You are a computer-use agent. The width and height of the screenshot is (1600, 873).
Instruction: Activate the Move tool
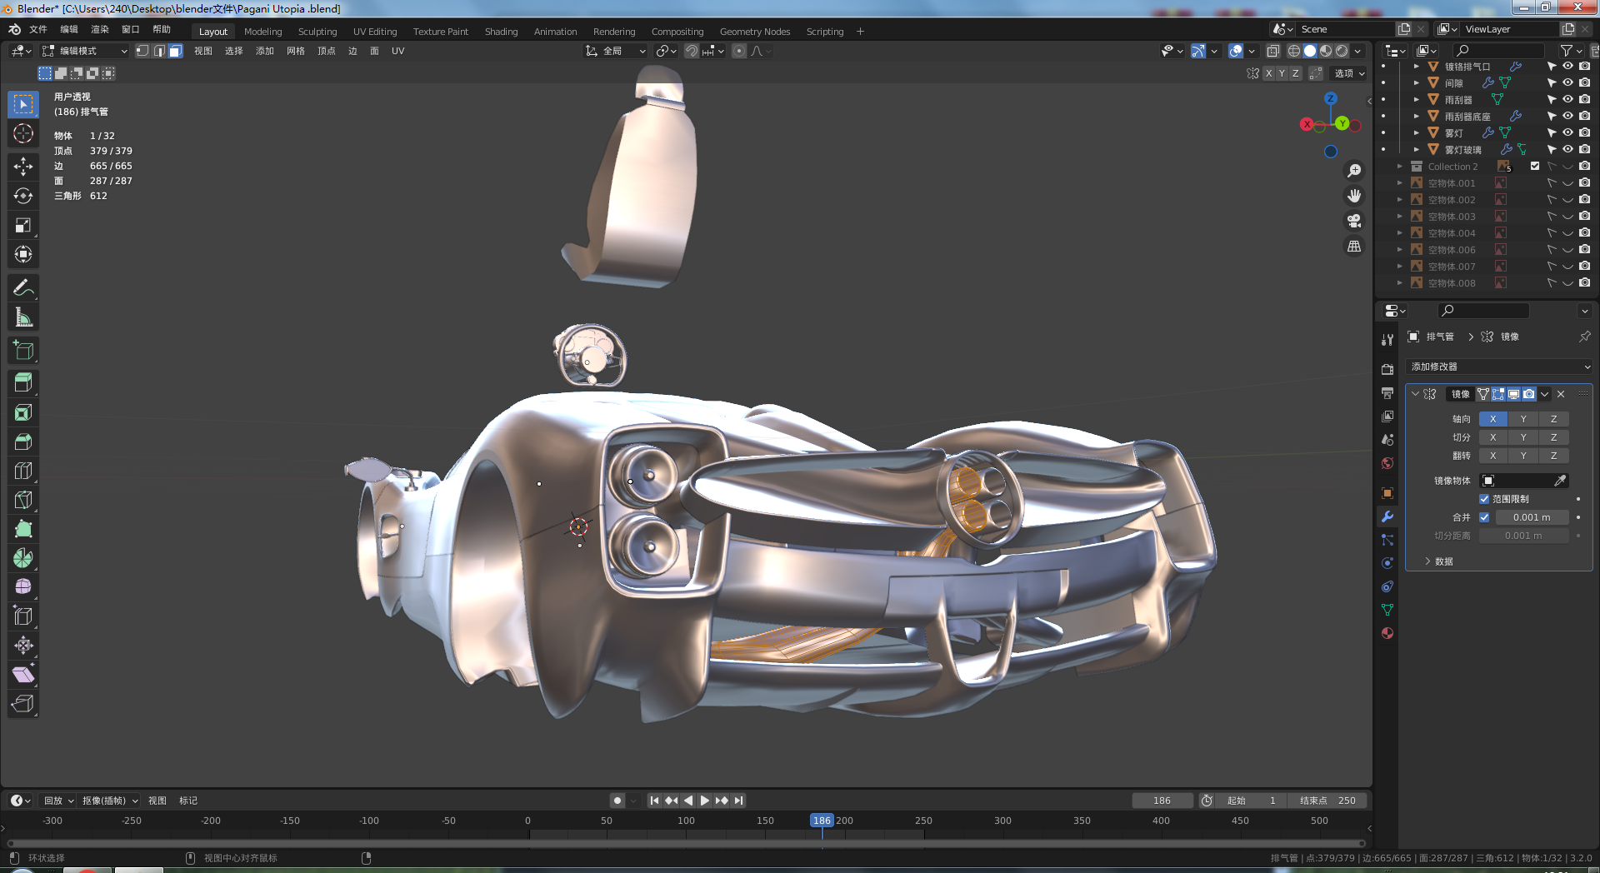[x=23, y=167]
